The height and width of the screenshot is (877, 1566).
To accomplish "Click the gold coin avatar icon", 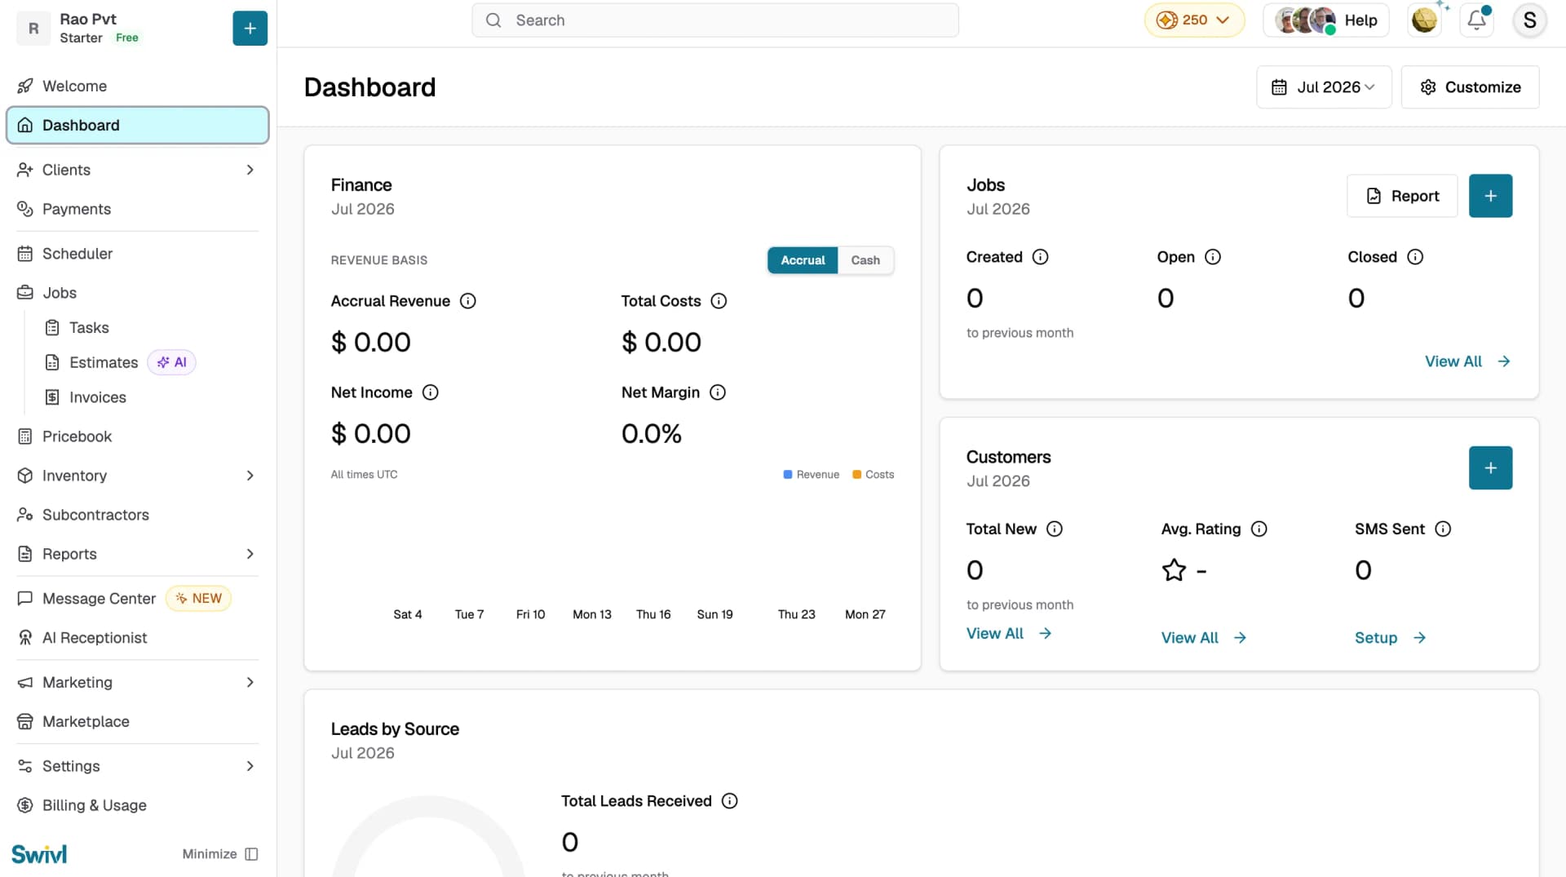I will point(1424,20).
